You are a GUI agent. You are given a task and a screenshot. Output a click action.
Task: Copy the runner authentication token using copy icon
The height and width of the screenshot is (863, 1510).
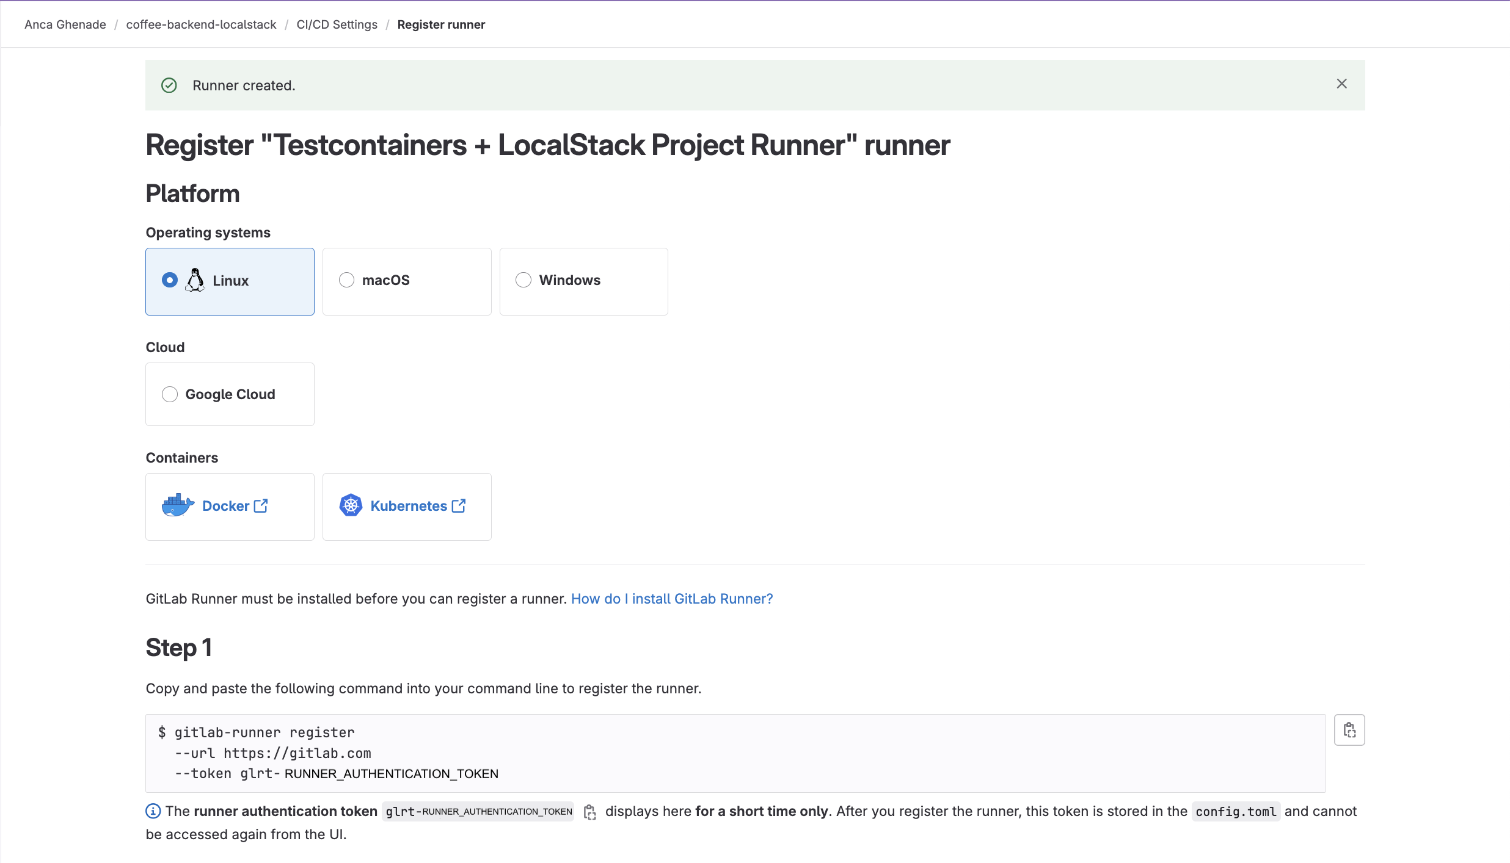590,812
